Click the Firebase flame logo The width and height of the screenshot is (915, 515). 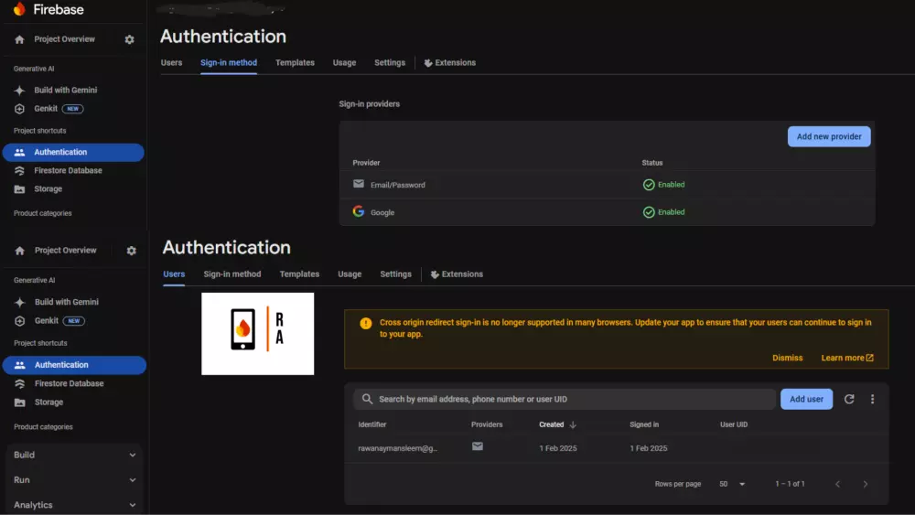pos(19,9)
